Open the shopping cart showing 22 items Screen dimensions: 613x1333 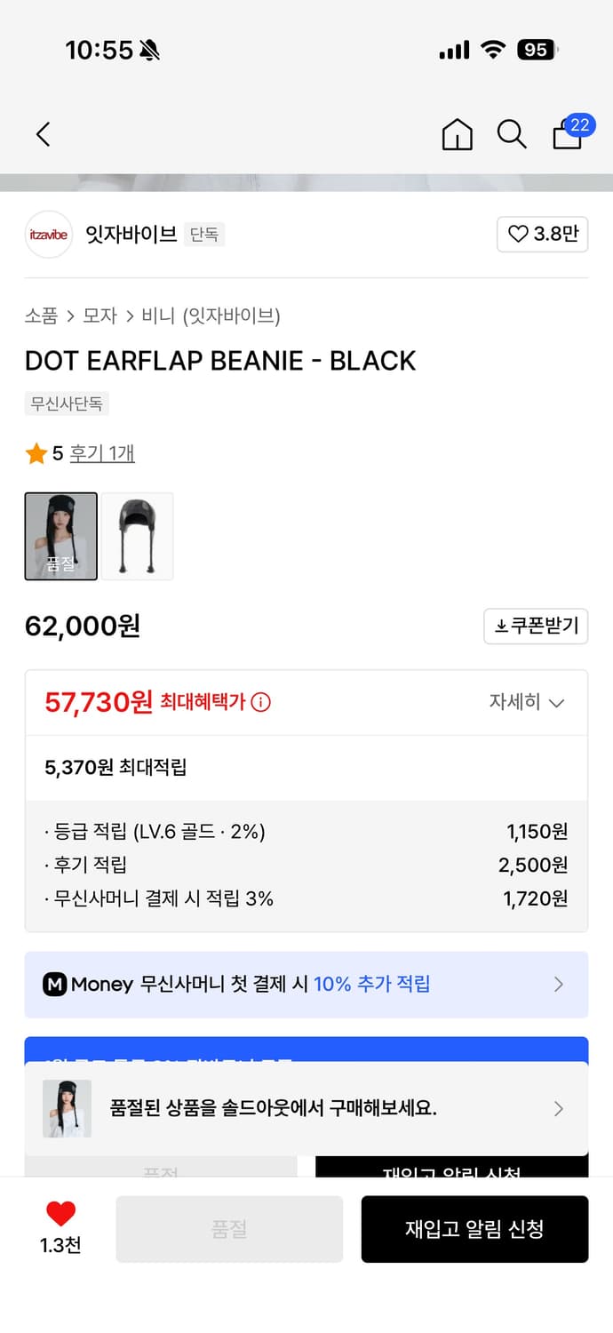click(x=567, y=134)
